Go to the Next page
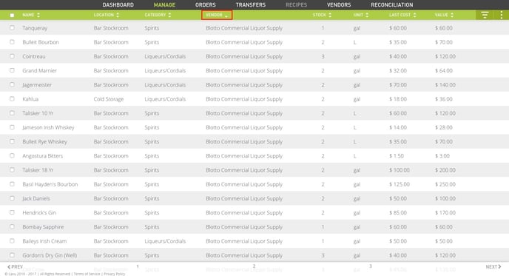Viewport: 509px width, 276px height. (493, 266)
